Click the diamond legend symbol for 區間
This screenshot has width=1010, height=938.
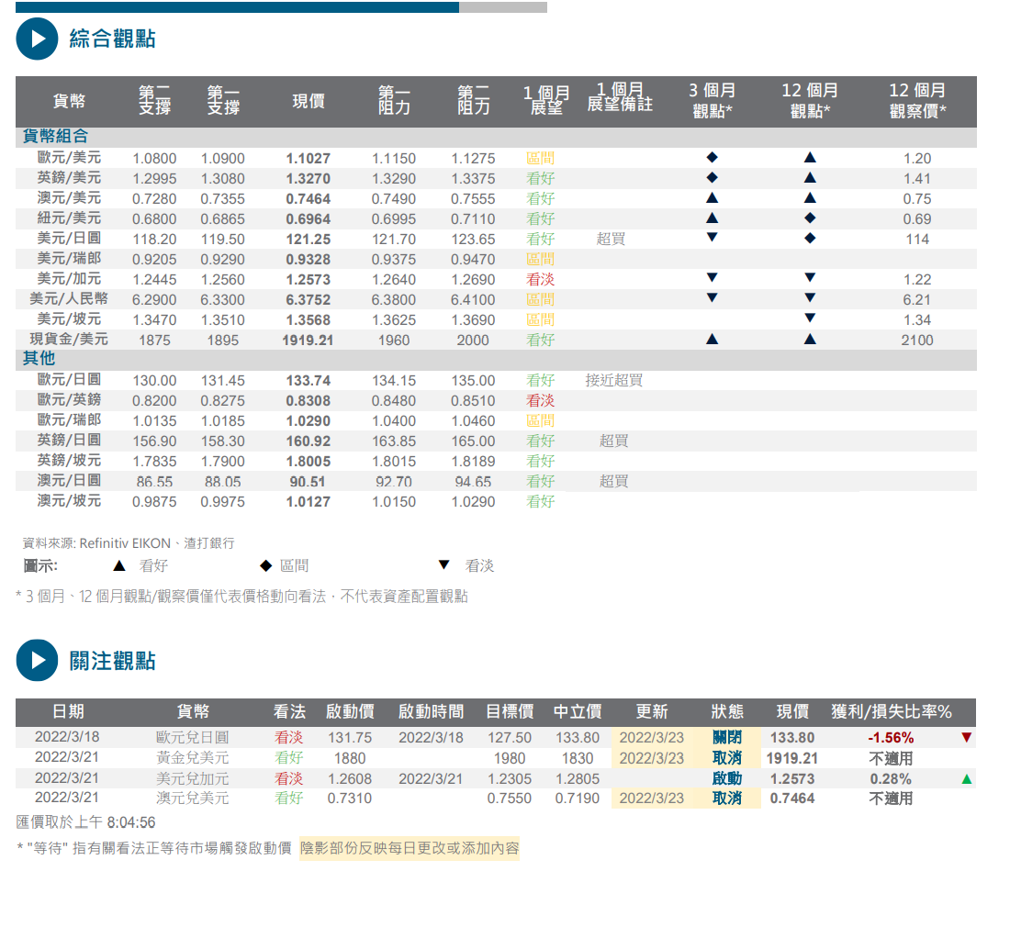(x=265, y=565)
